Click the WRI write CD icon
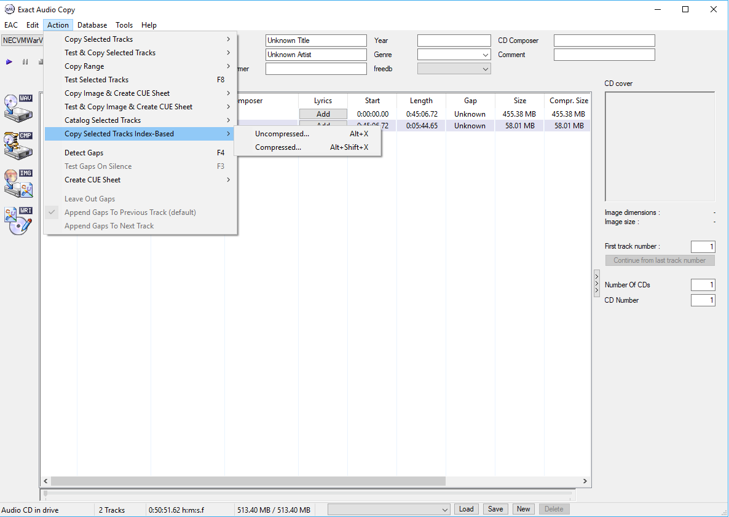 point(18,220)
